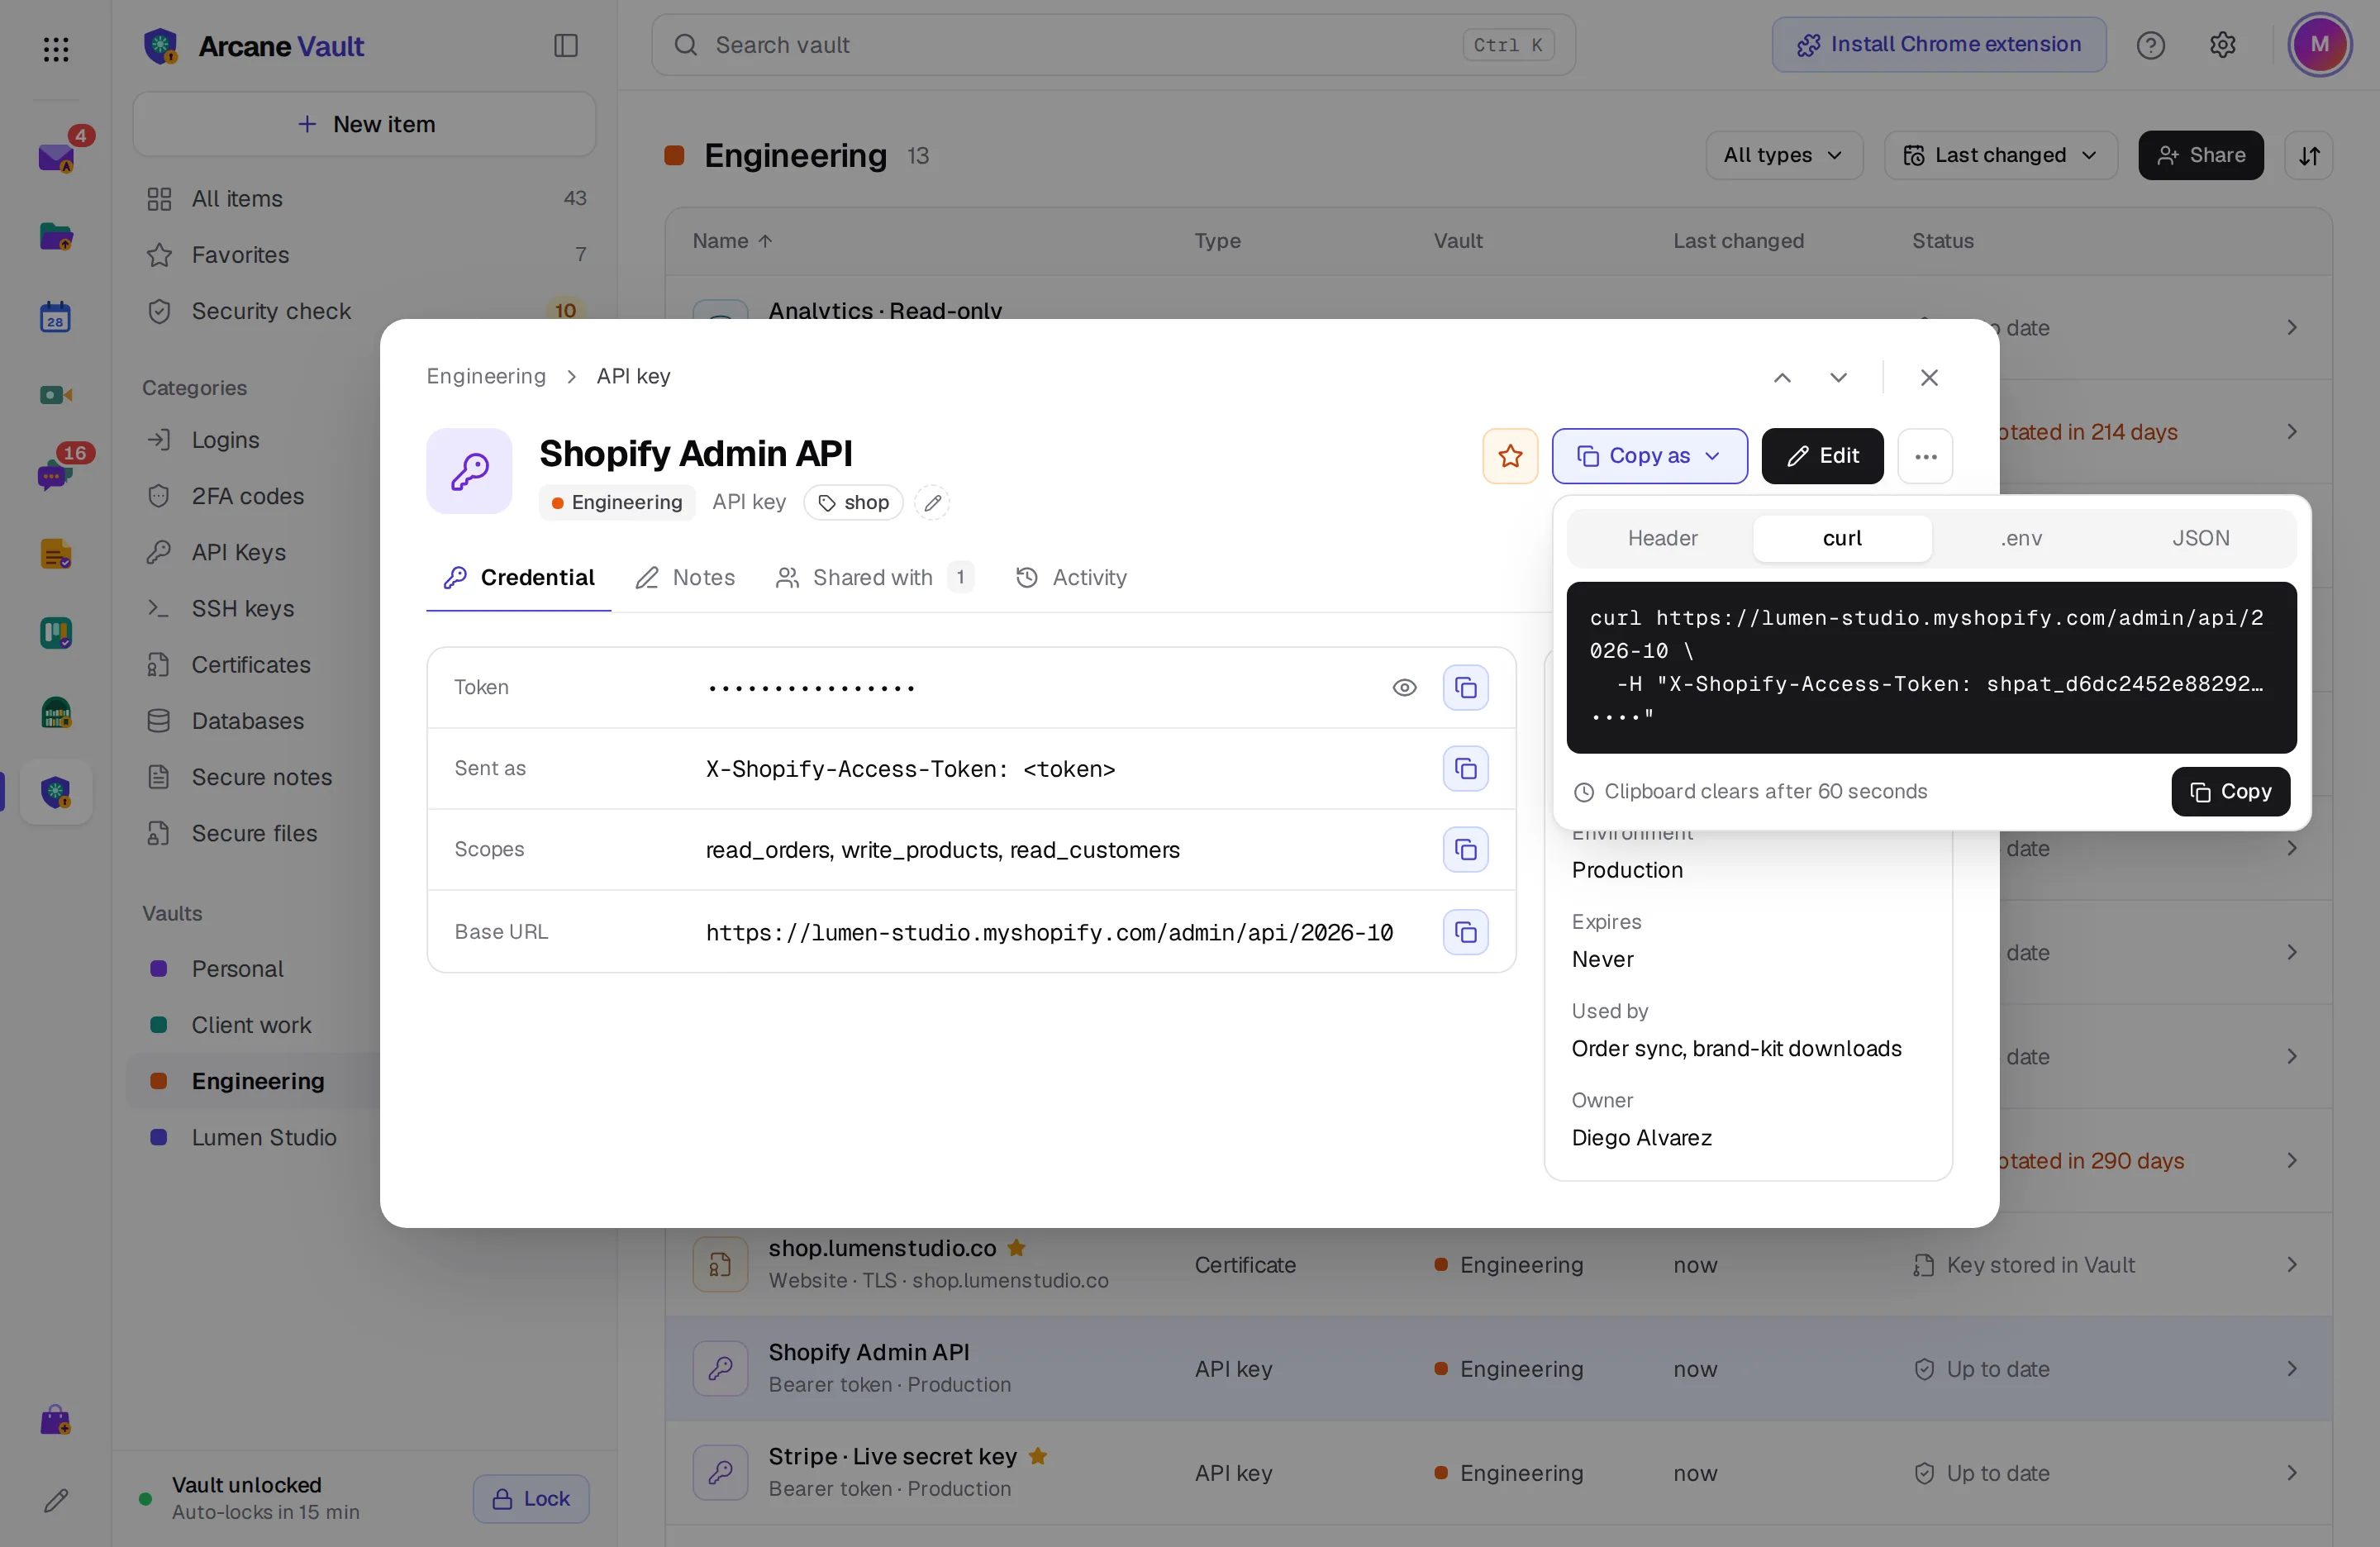Copy the curl snippet to clipboard
2380x1547 pixels.
2230,791
